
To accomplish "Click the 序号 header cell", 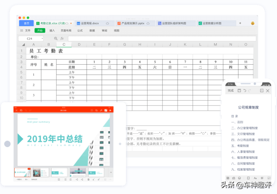I will [x=33, y=65].
